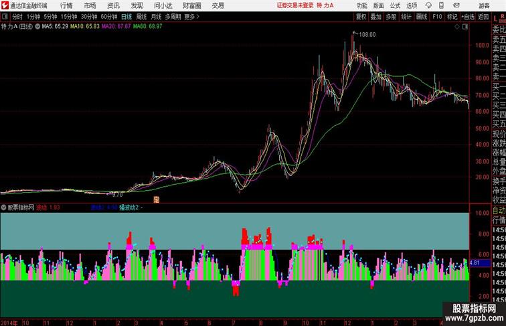The image size is (506, 326).
Task: Switch to the 60分钟 period tab
Action: pos(109,17)
